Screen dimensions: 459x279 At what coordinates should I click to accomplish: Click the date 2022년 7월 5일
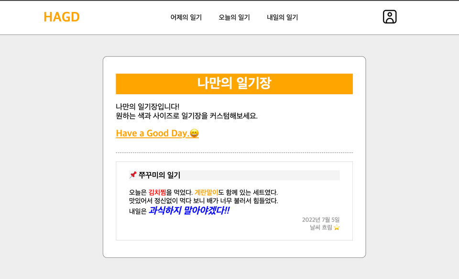point(321,220)
